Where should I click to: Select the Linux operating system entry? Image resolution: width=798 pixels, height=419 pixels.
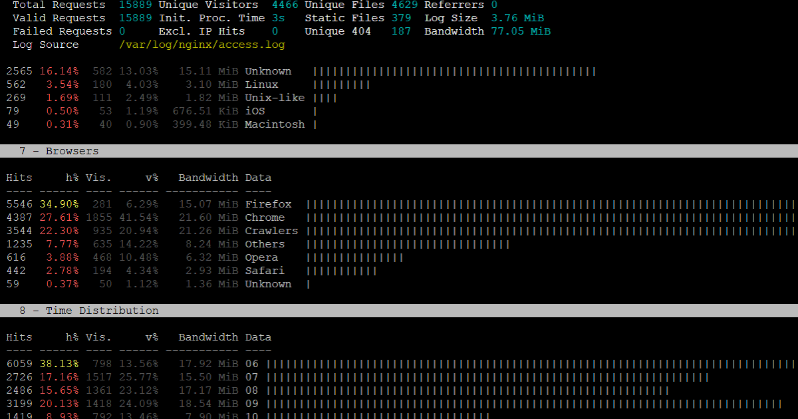261,84
